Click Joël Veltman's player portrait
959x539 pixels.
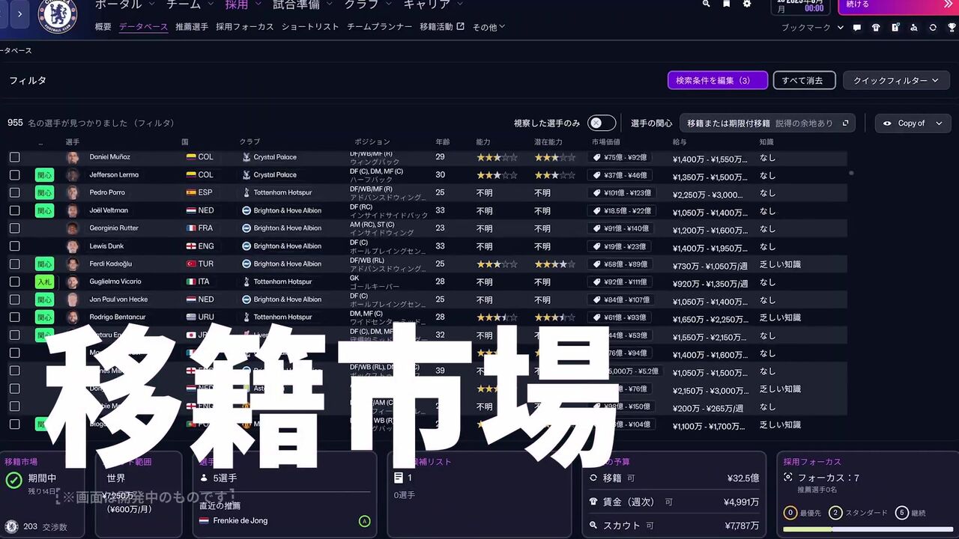coord(73,210)
